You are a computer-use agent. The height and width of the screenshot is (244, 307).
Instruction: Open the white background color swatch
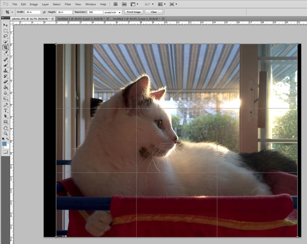(7, 147)
